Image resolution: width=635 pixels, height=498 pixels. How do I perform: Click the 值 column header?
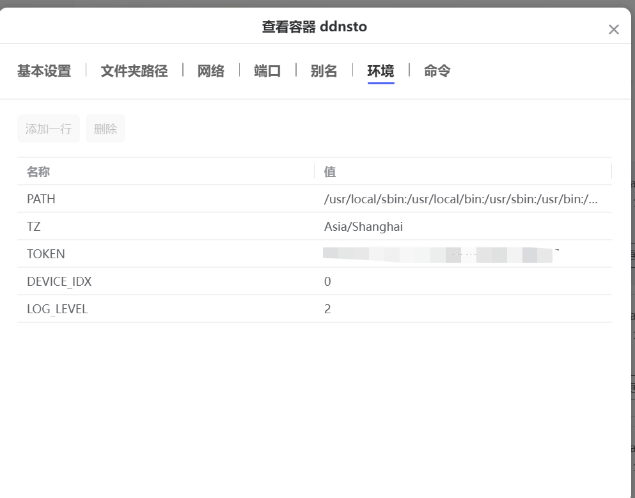(x=330, y=171)
